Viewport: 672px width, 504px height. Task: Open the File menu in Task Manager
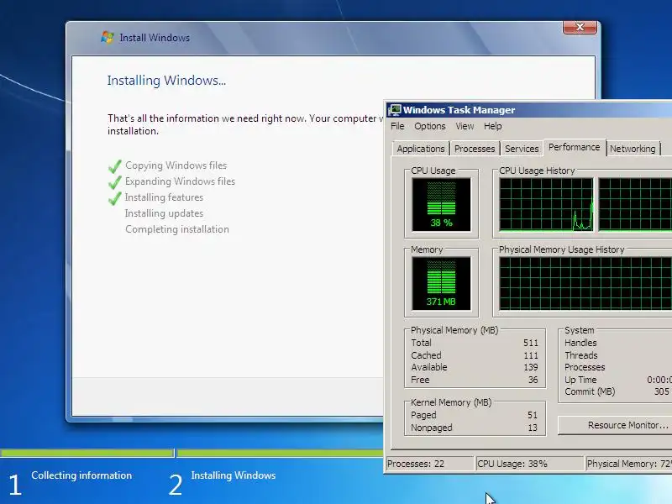click(397, 126)
